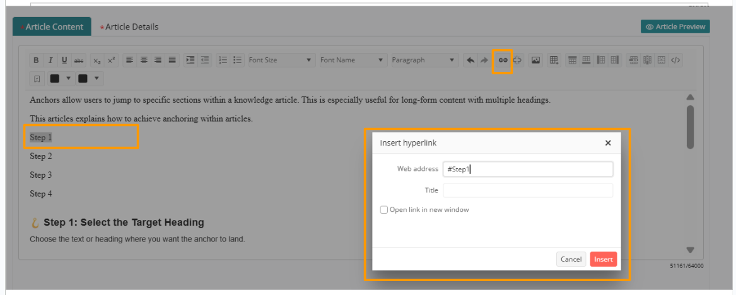The height and width of the screenshot is (295, 736).
Task: Toggle Bold formatting in the editor toolbar
Action: (x=36, y=61)
